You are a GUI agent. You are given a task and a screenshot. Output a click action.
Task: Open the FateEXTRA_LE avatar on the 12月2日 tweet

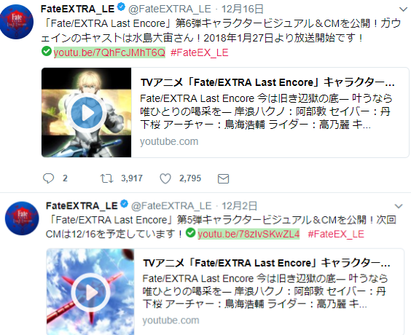22,218
